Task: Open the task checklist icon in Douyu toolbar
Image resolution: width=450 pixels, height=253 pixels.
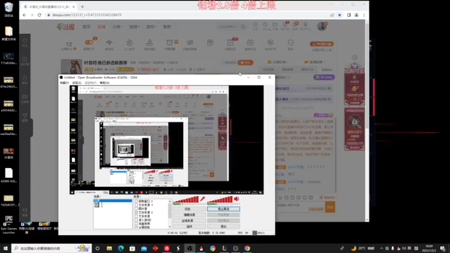Action: pos(230,43)
